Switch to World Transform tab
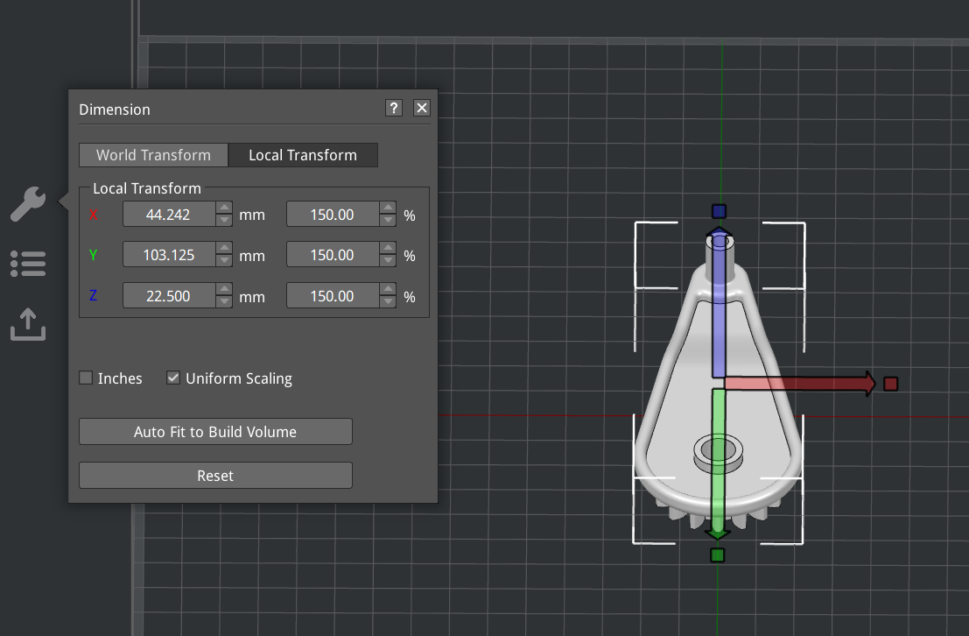The image size is (969, 636). click(153, 155)
